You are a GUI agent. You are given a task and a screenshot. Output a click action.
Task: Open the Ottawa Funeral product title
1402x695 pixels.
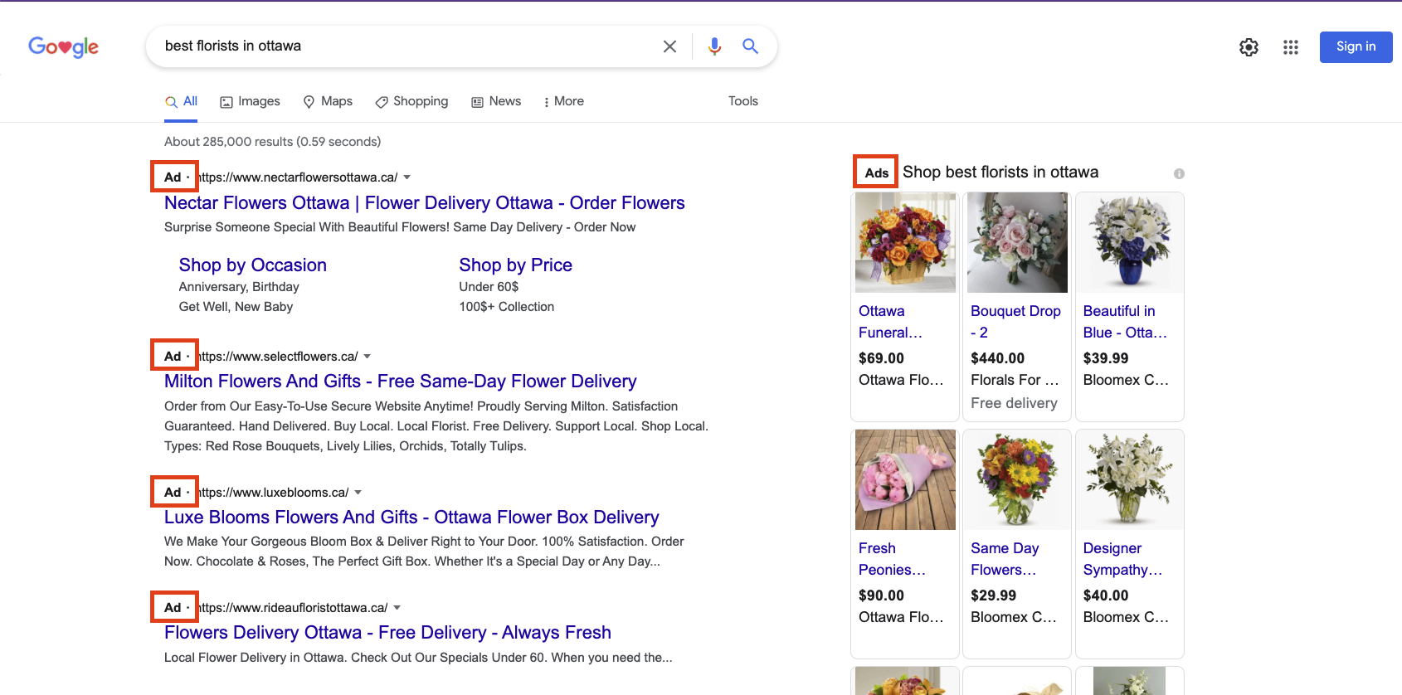click(x=890, y=322)
